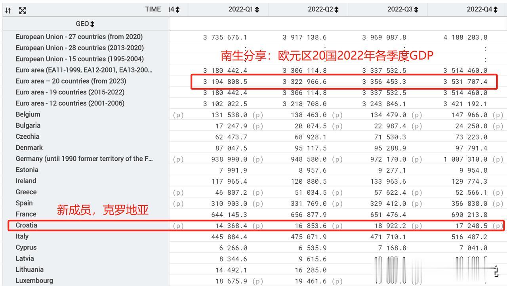Image resolution: width=507 pixels, height=286 pixels.
Task: Select the Greece row label
Action: click(x=26, y=192)
